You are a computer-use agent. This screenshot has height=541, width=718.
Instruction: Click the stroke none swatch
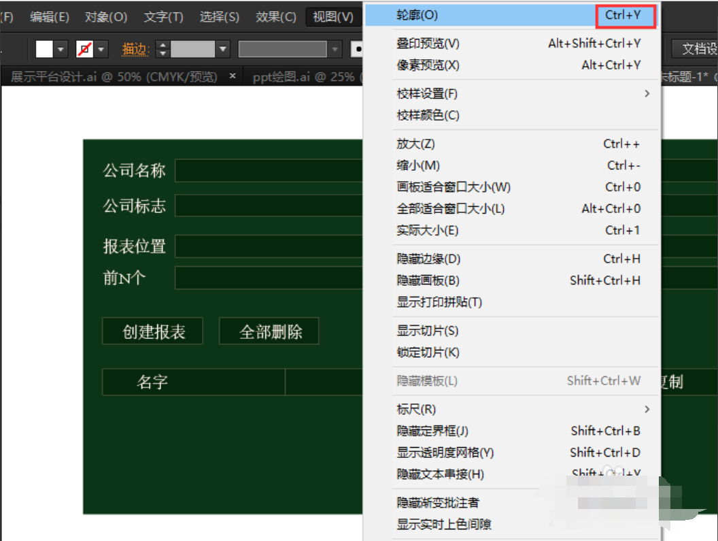[x=85, y=48]
